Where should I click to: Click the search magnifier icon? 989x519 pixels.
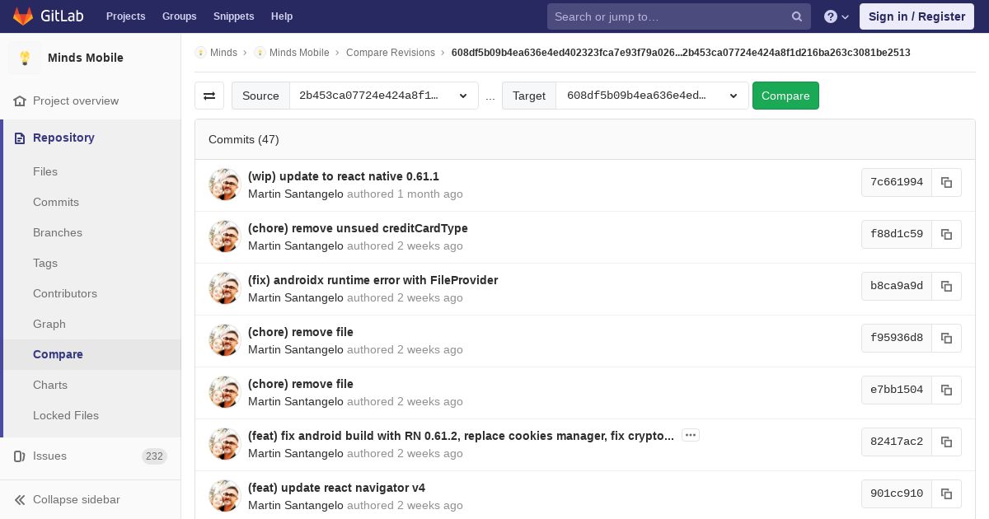click(796, 16)
